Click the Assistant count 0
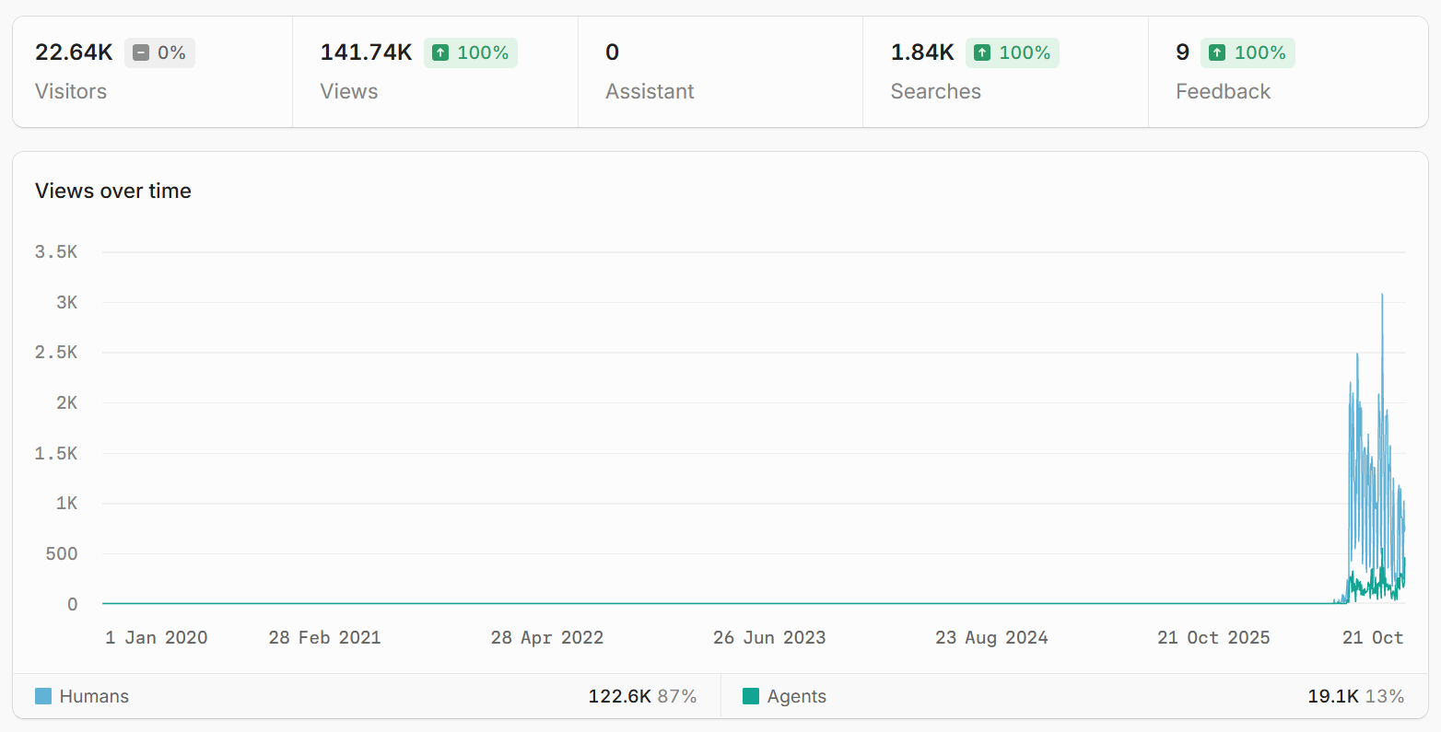 [612, 52]
